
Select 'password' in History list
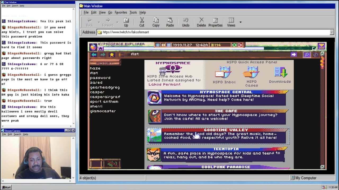(x=100, y=78)
